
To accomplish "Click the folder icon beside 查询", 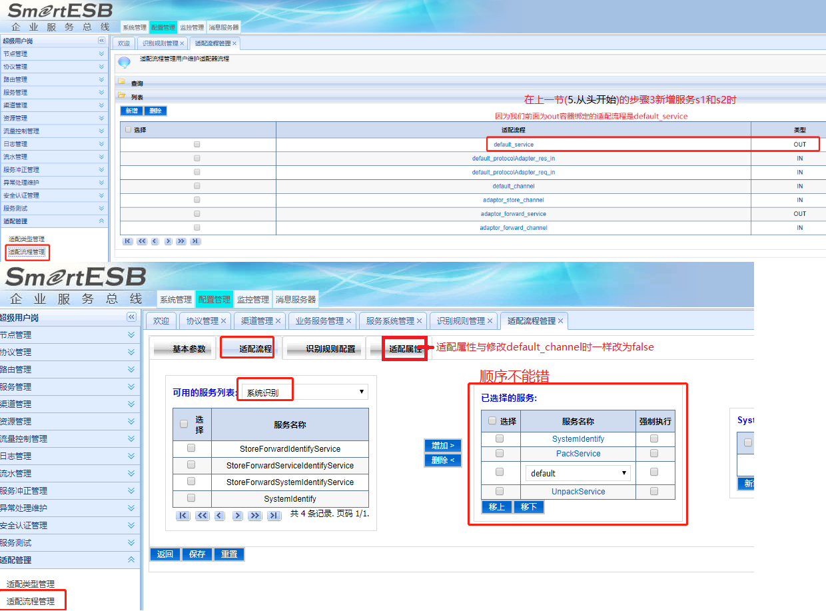I will tap(122, 83).
